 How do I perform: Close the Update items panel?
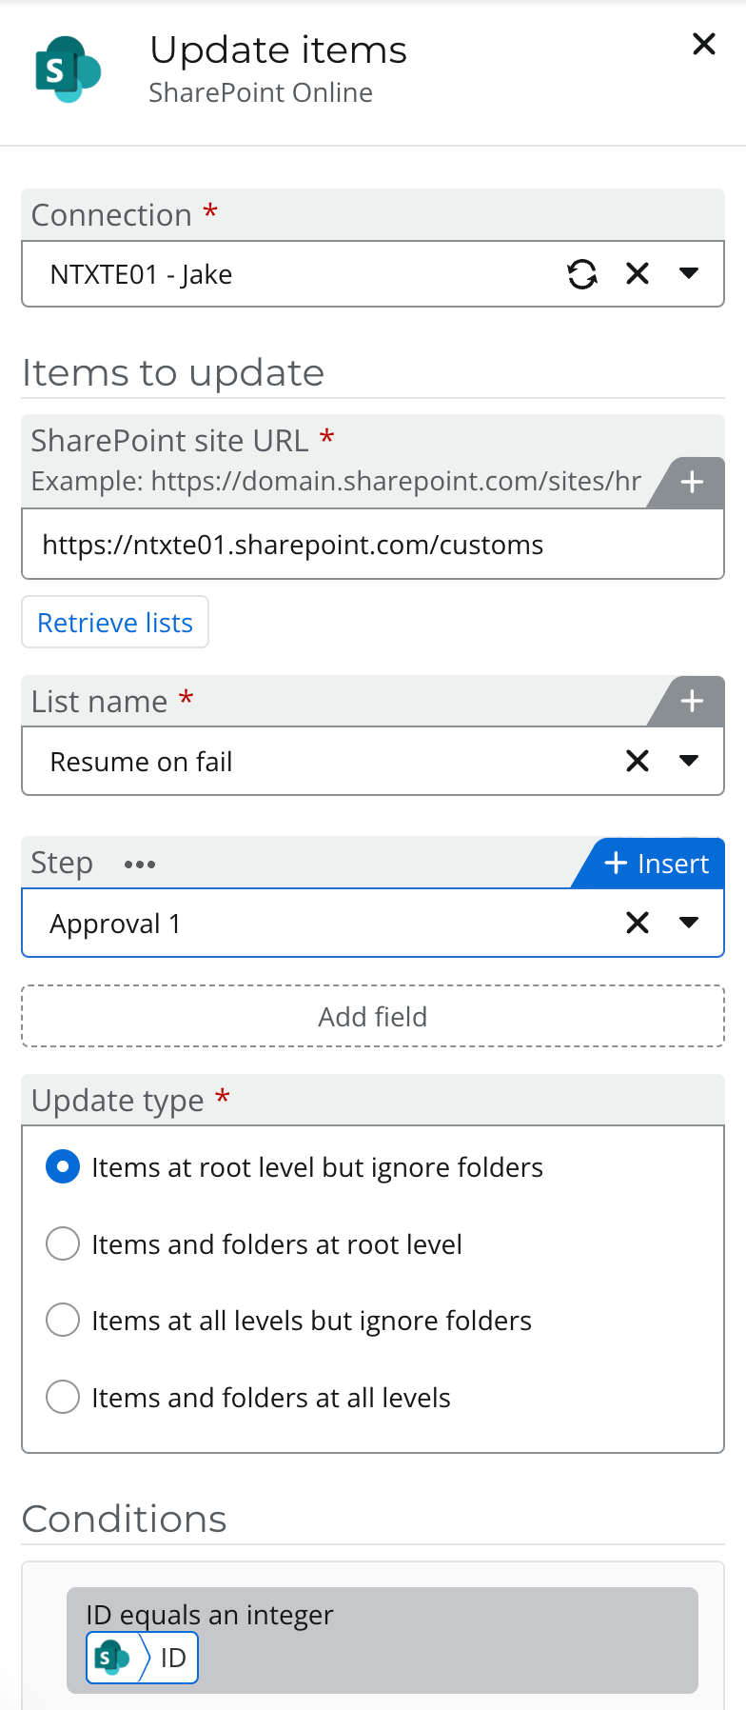coord(704,44)
